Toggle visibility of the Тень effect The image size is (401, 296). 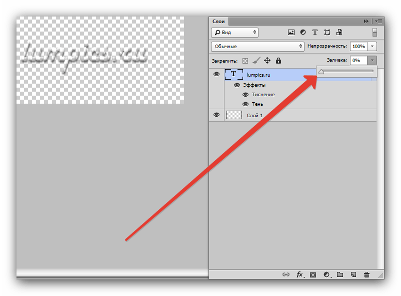pyautogui.click(x=245, y=104)
